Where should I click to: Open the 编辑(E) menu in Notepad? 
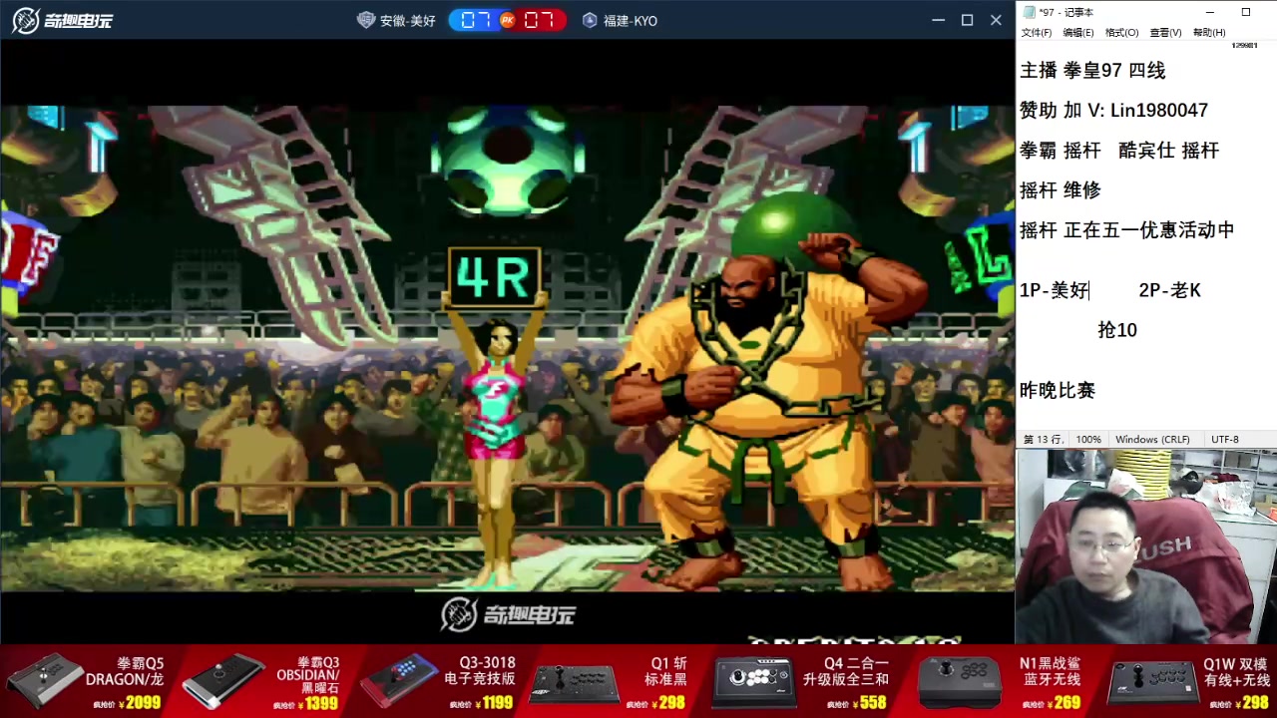click(x=1078, y=33)
